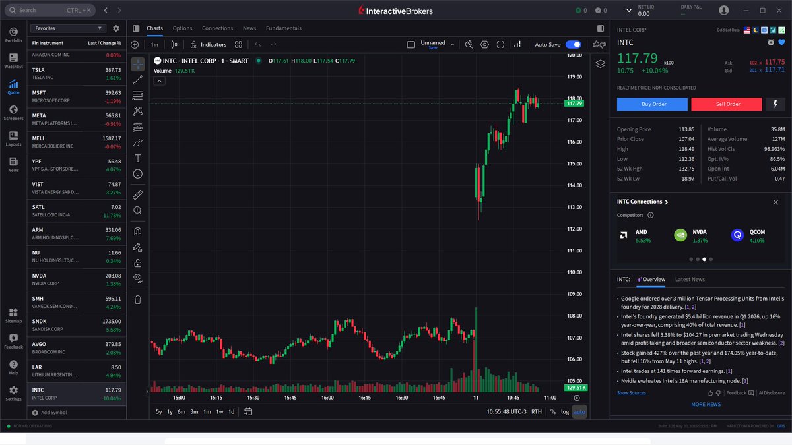The width and height of the screenshot is (792, 445).
Task: Open the user account profile icon
Action: point(724,11)
